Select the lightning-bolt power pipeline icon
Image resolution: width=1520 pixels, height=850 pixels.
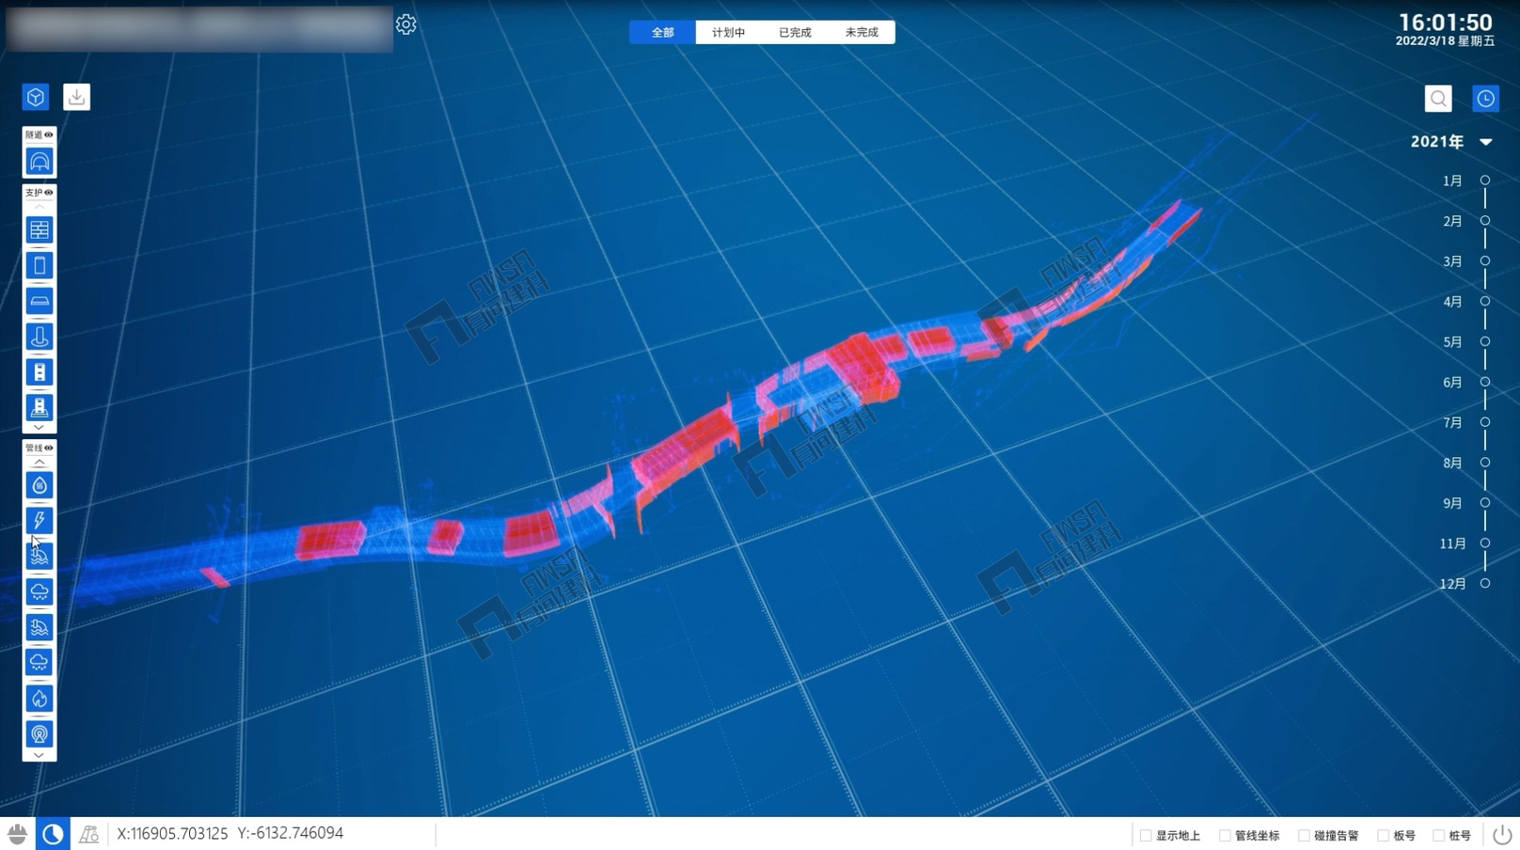[40, 520]
